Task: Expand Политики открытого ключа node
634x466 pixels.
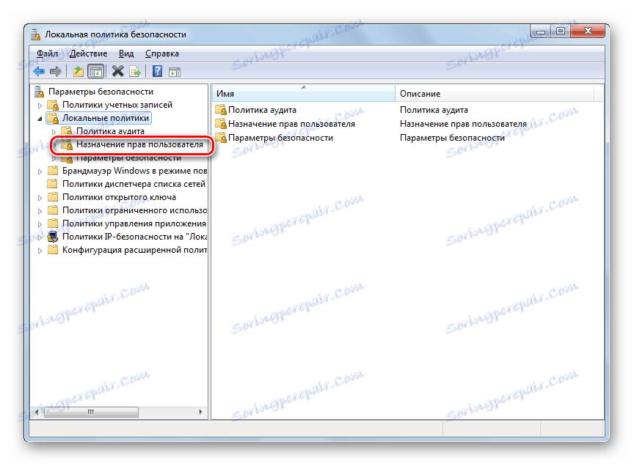Action: (x=40, y=199)
